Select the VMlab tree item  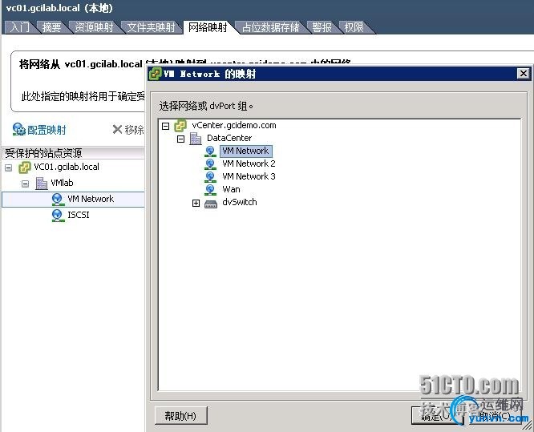tap(62, 183)
